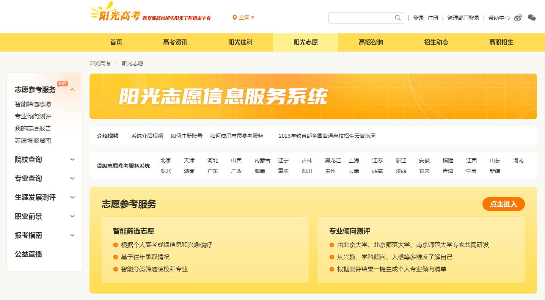Screen dimensions: 545x300
Task: Open the 帮助中心 link
Action: 499,18
